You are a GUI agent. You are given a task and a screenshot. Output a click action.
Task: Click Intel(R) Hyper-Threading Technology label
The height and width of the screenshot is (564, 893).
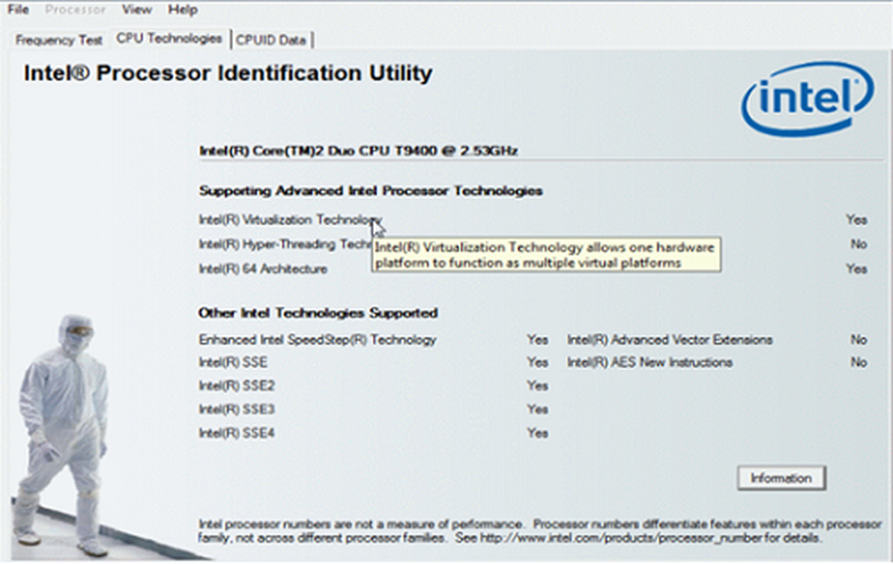click(285, 245)
